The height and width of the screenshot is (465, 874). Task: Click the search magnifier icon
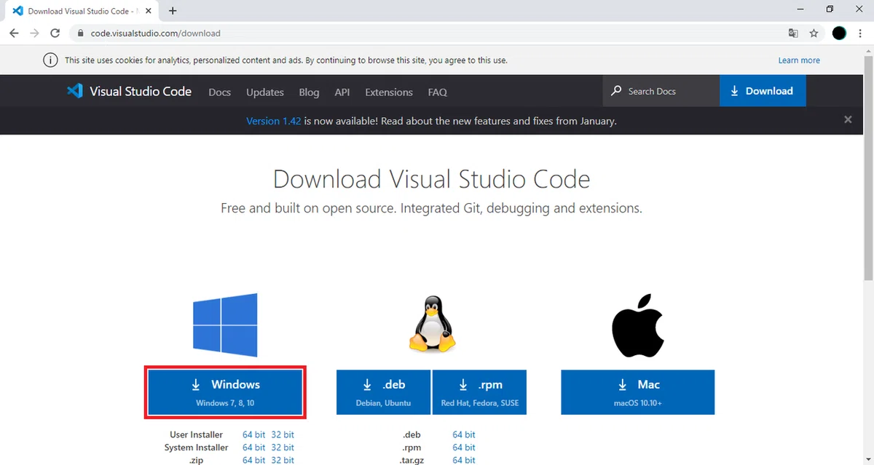[616, 91]
